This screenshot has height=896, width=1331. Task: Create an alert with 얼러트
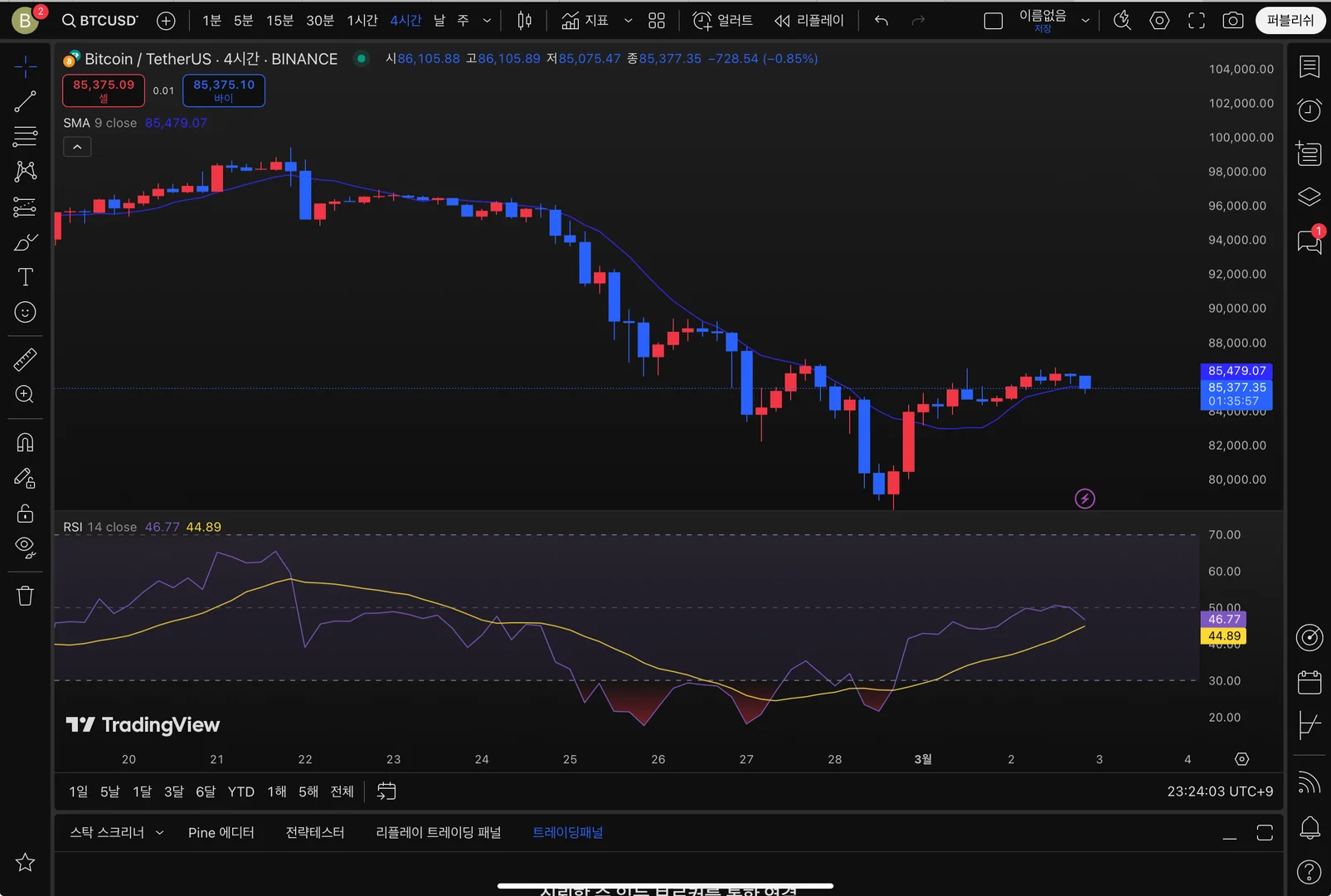tap(722, 21)
